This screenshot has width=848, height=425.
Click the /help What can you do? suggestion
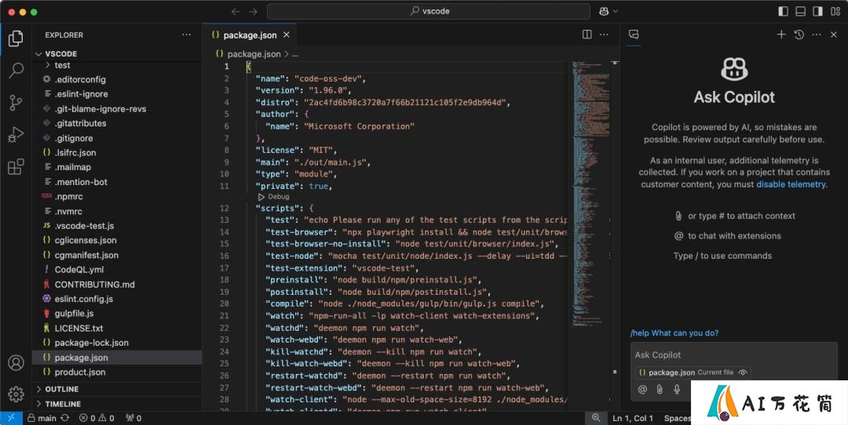coord(674,332)
